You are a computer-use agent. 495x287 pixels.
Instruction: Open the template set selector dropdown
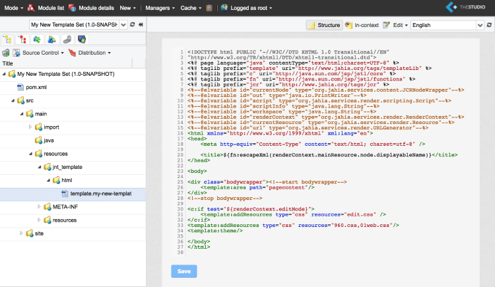coord(123,24)
